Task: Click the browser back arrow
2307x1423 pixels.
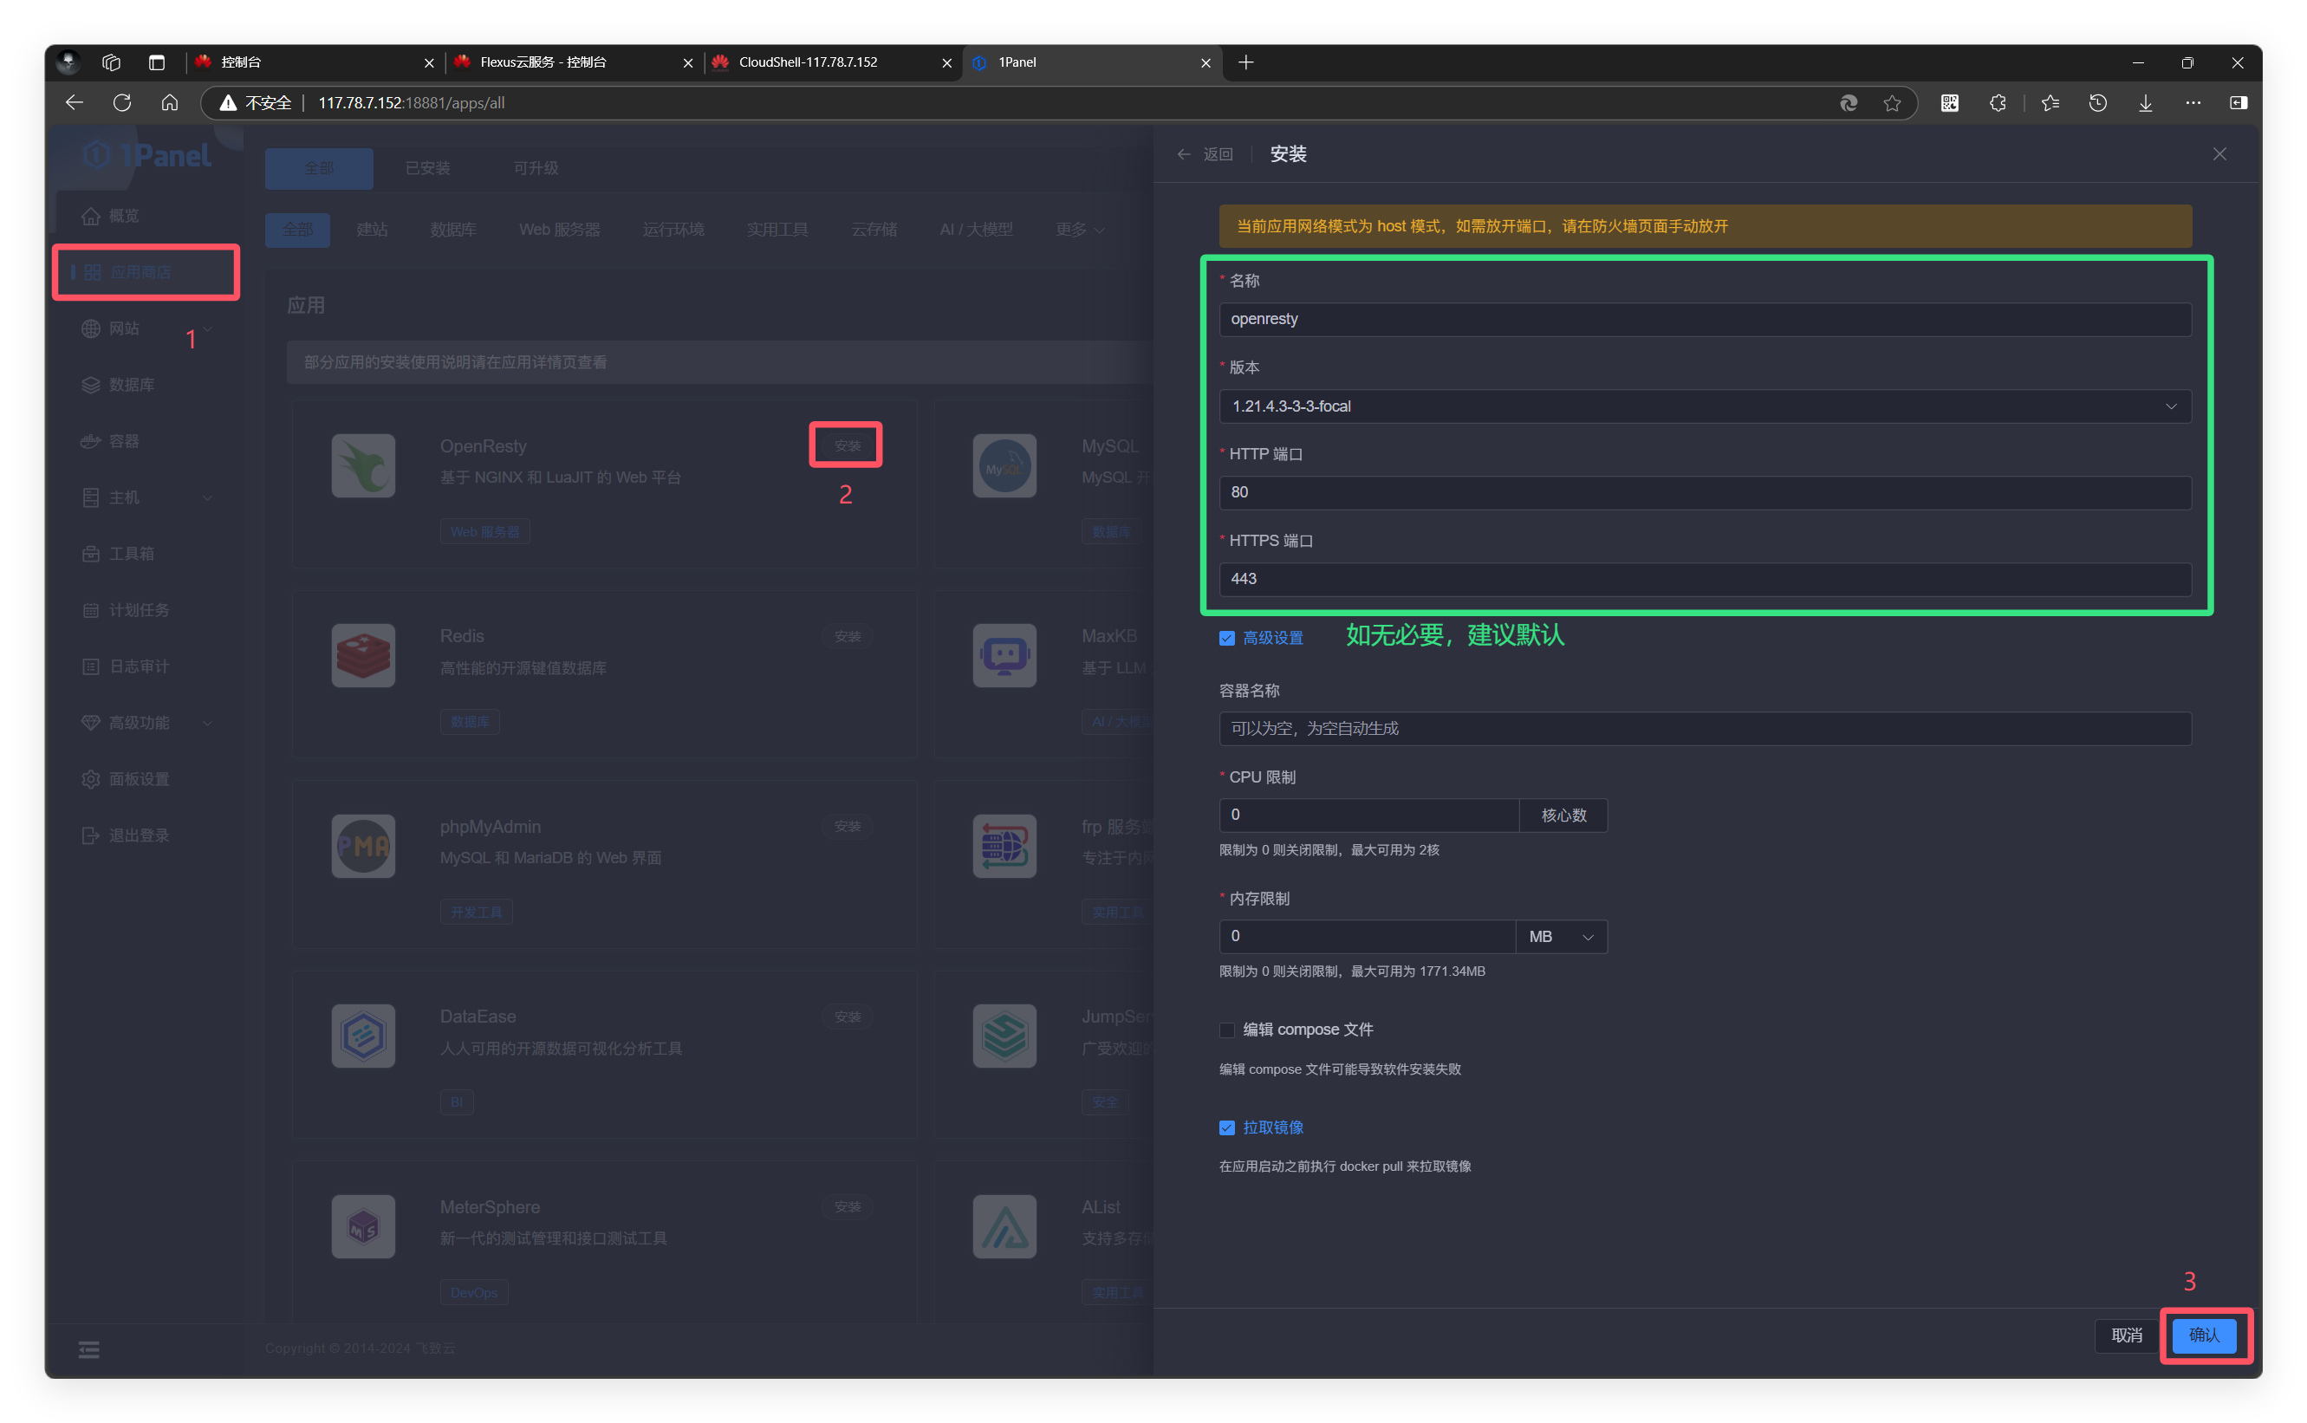Action: 75,102
